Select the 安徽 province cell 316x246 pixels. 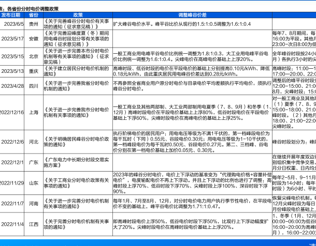33,39
